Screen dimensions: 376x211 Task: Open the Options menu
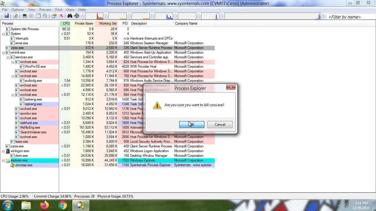click(18, 10)
